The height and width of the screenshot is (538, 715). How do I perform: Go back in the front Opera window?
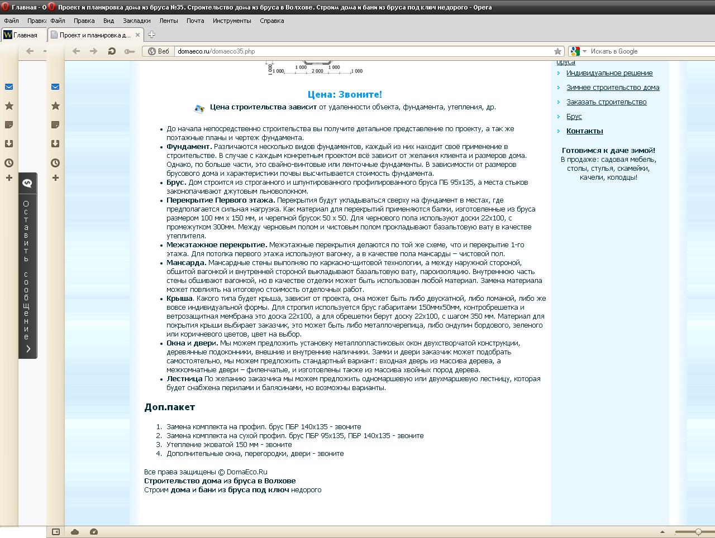click(x=77, y=51)
